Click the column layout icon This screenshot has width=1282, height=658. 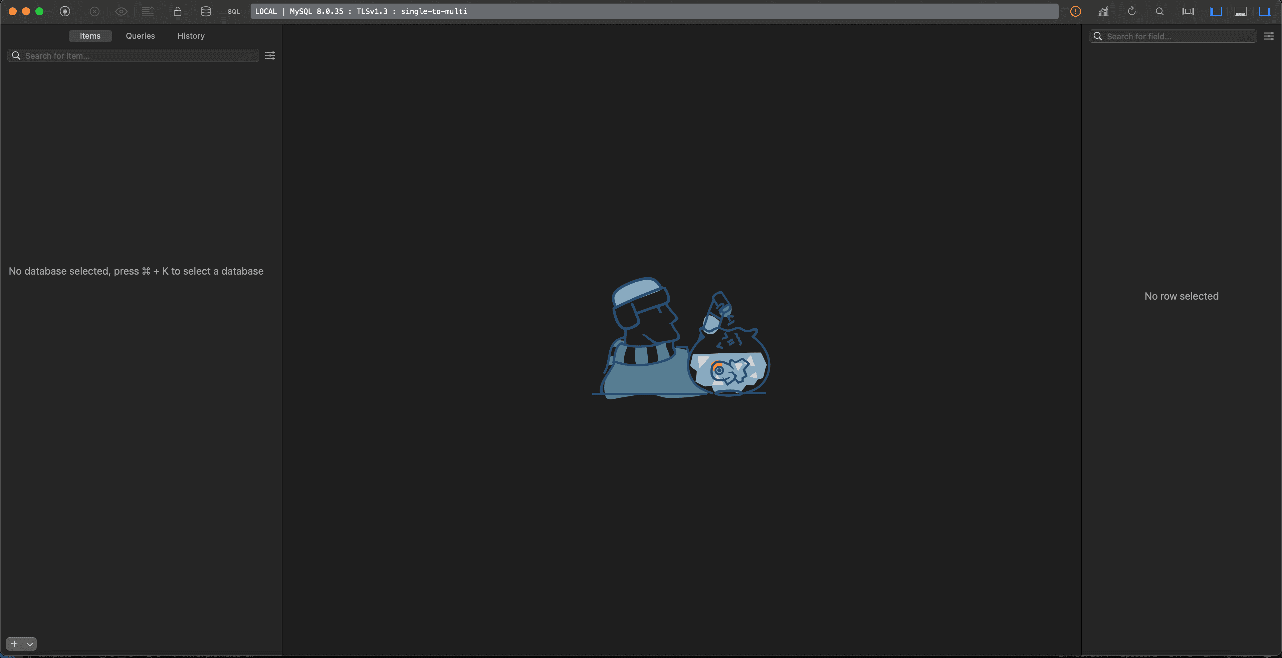pyautogui.click(x=1188, y=11)
